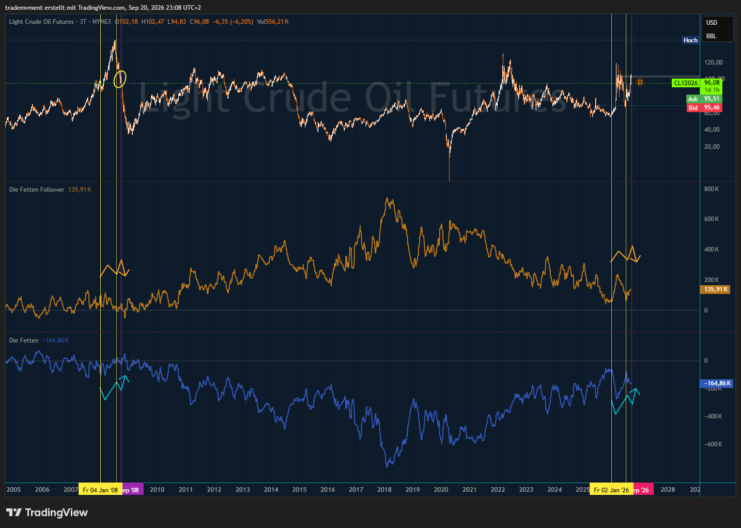Click the '95,46' bid price label
Screen dimensions: 741x528
pos(712,107)
